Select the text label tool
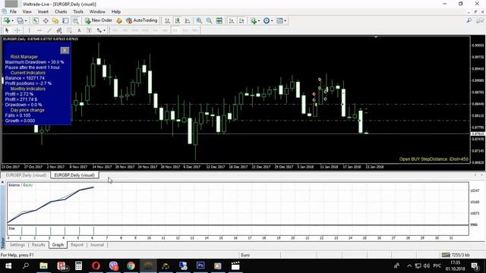The image size is (486, 273). point(90,30)
